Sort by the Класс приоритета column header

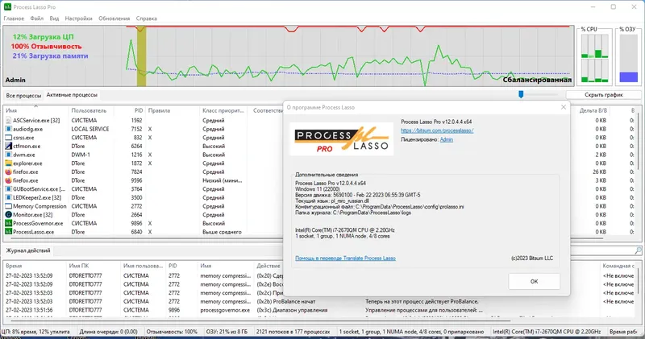coord(223,110)
